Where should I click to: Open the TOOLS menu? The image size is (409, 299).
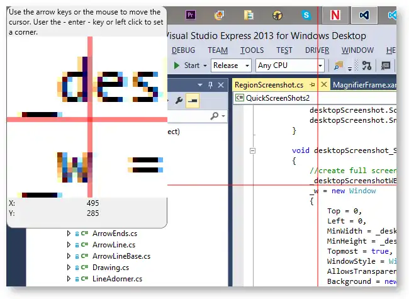[252, 50]
